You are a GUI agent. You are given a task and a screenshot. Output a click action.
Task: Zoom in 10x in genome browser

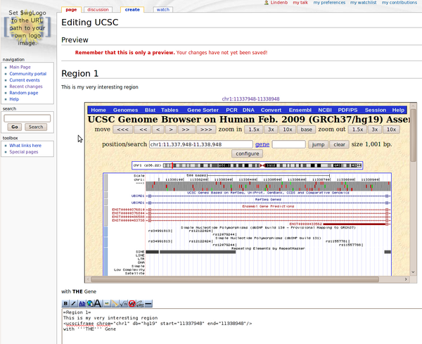pos(288,129)
